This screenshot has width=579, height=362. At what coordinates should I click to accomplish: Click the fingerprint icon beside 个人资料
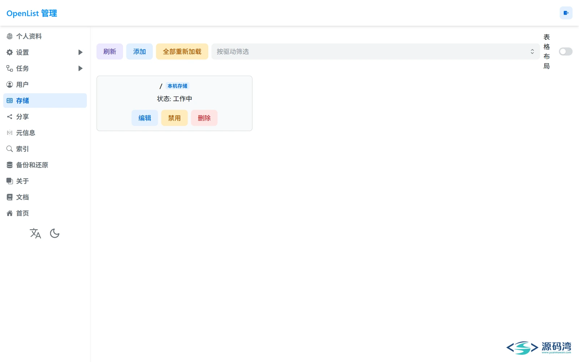pyautogui.click(x=10, y=36)
